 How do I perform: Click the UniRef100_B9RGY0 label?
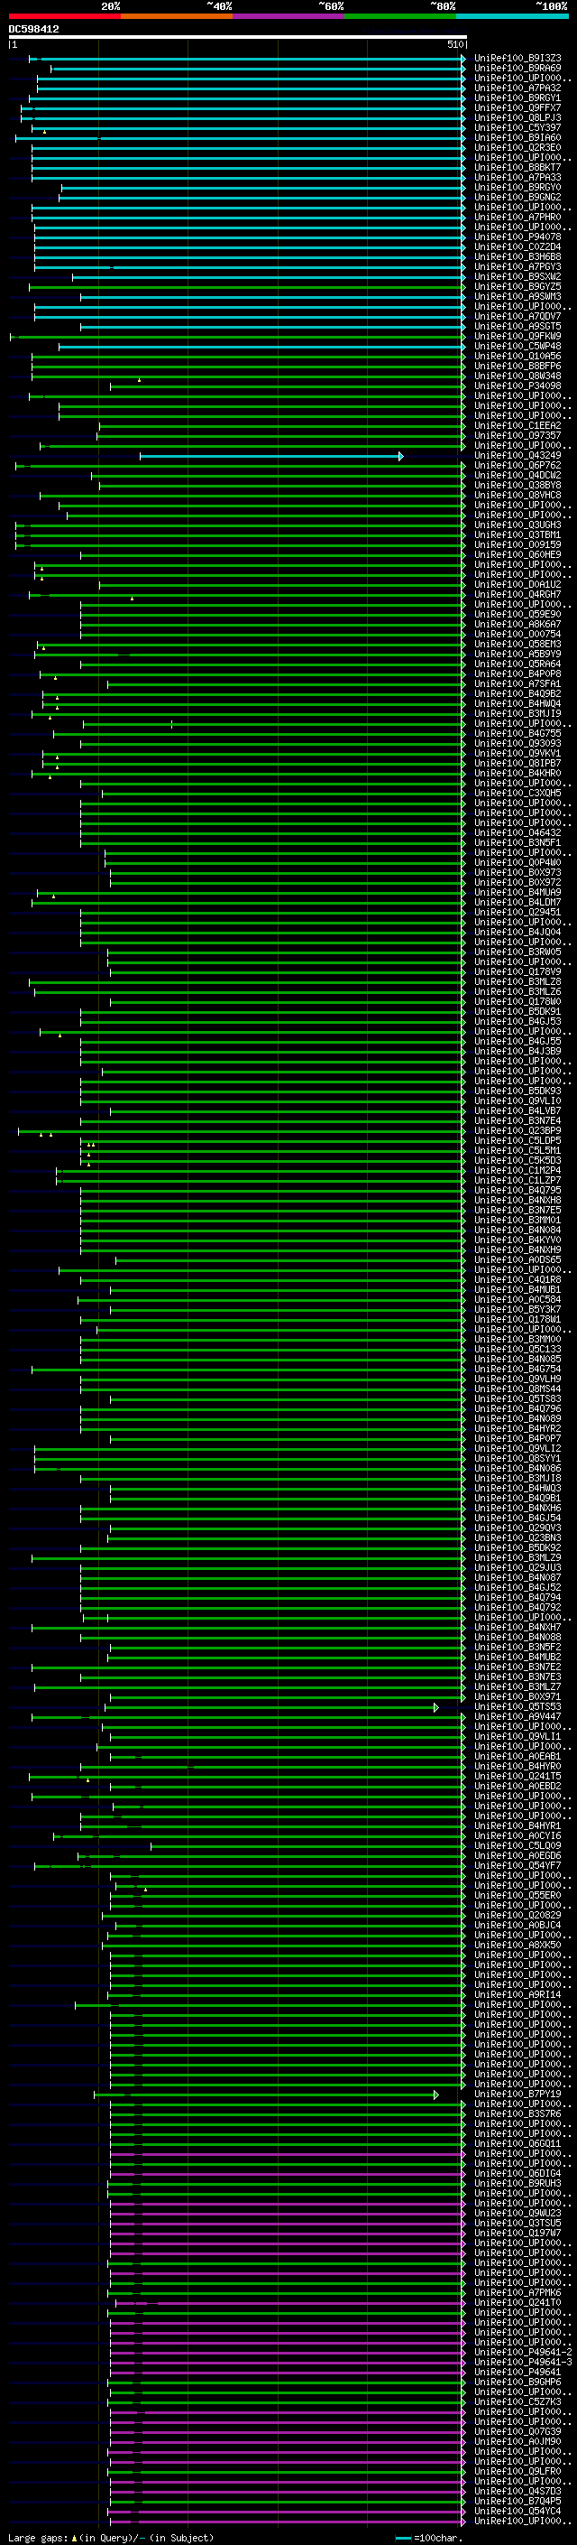(517, 188)
